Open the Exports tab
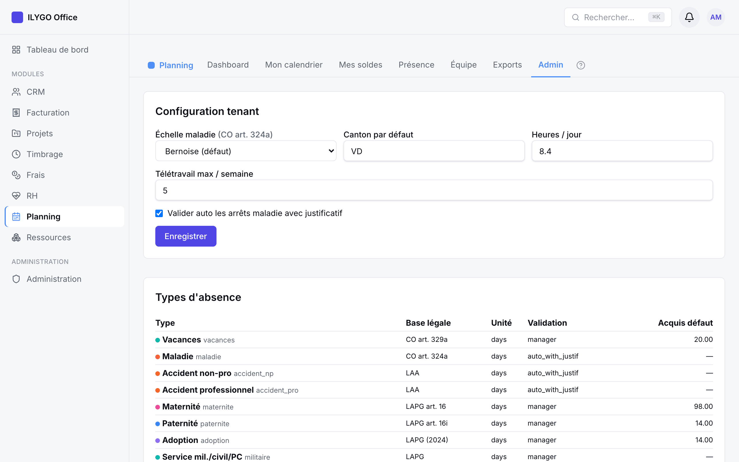This screenshot has width=739, height=462. coord(507,65)
